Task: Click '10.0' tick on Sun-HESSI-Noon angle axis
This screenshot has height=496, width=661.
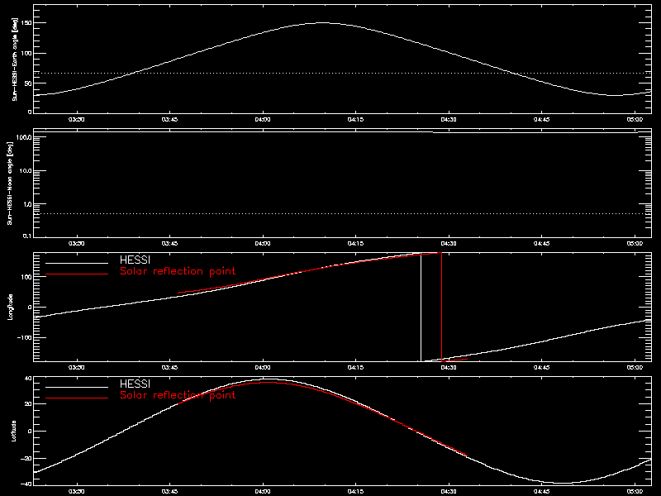Action: coord(25,171)
